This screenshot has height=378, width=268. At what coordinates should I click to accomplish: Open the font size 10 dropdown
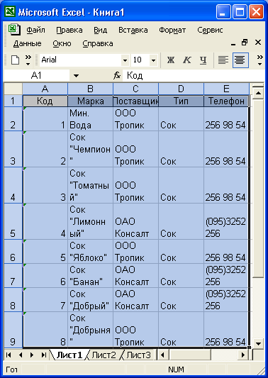coord(154,60)
